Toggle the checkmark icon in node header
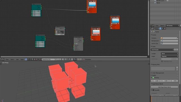The image size is (181, 102). click(x=63, y=59)
